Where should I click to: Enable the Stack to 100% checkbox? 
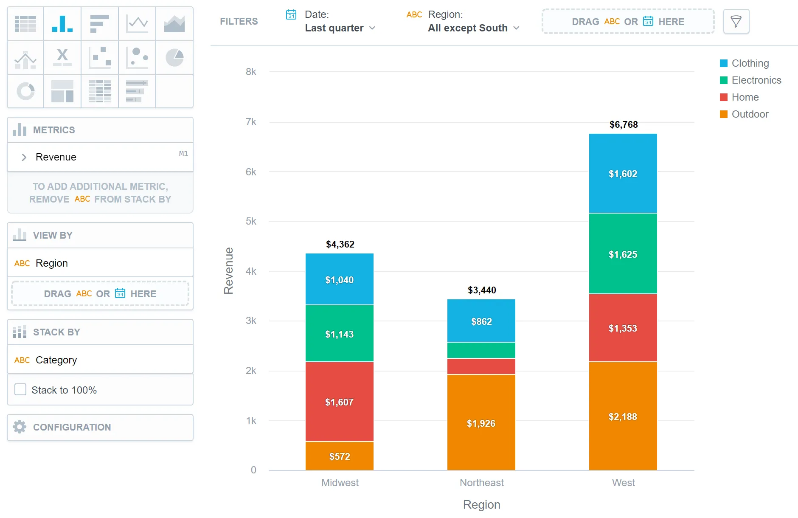coord(20,390)
